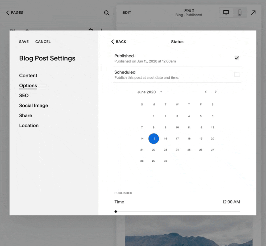Select June 1 on calendar
Image resolution: width=266 pixels, height=246 pixels.
[154, 116]
